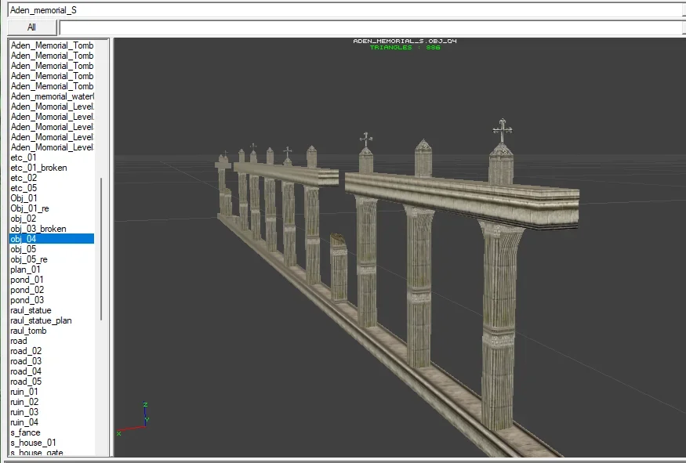Choose etc_01_broken from the list
This screenshot has width=686, height=463.
point(52,168)
